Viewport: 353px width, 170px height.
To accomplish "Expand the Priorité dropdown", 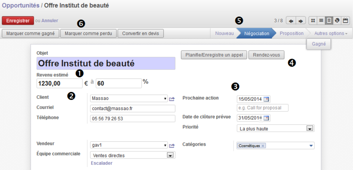I will click(310, 128).
